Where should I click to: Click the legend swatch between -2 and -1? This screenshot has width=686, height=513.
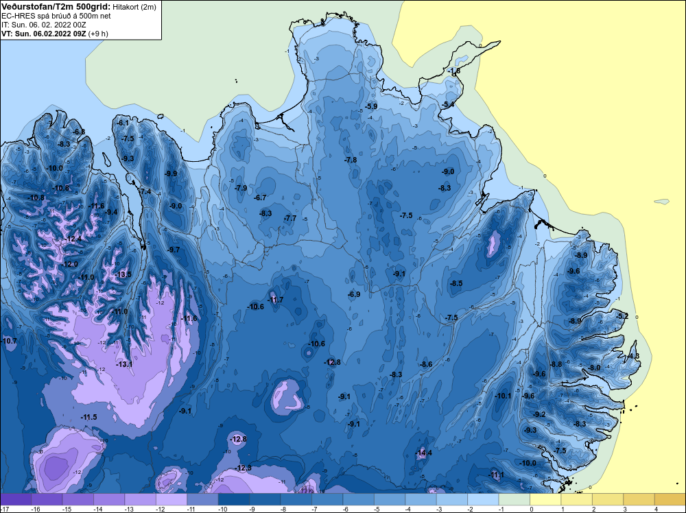tap(483, 499)
